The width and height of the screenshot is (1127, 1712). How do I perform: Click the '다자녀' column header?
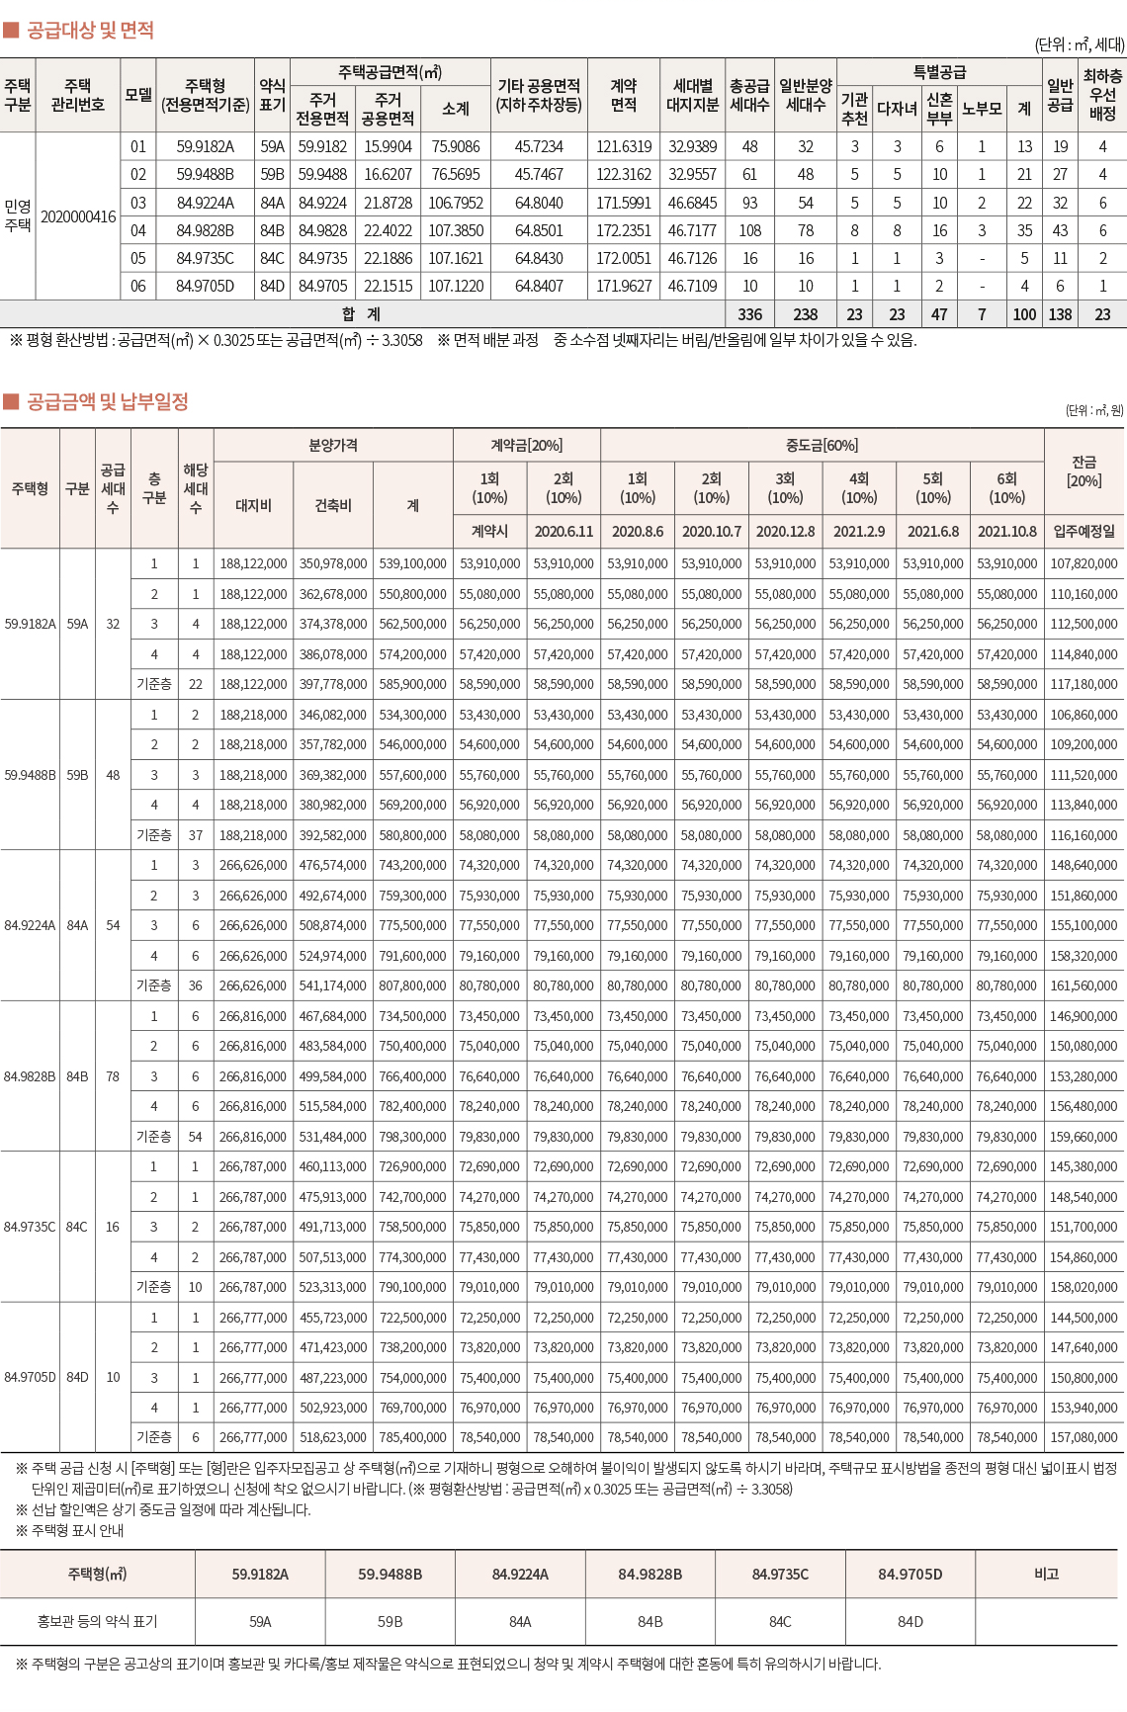click(897, 109)
